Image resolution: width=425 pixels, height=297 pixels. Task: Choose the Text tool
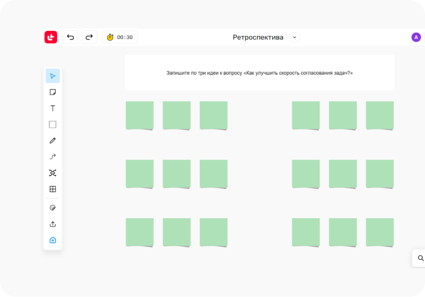[x=52, y=108]
